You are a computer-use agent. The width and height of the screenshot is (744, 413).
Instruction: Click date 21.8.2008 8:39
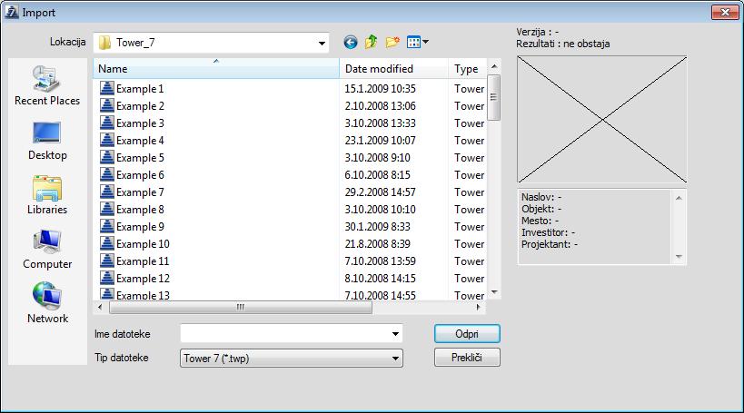(x=377, y=244)
